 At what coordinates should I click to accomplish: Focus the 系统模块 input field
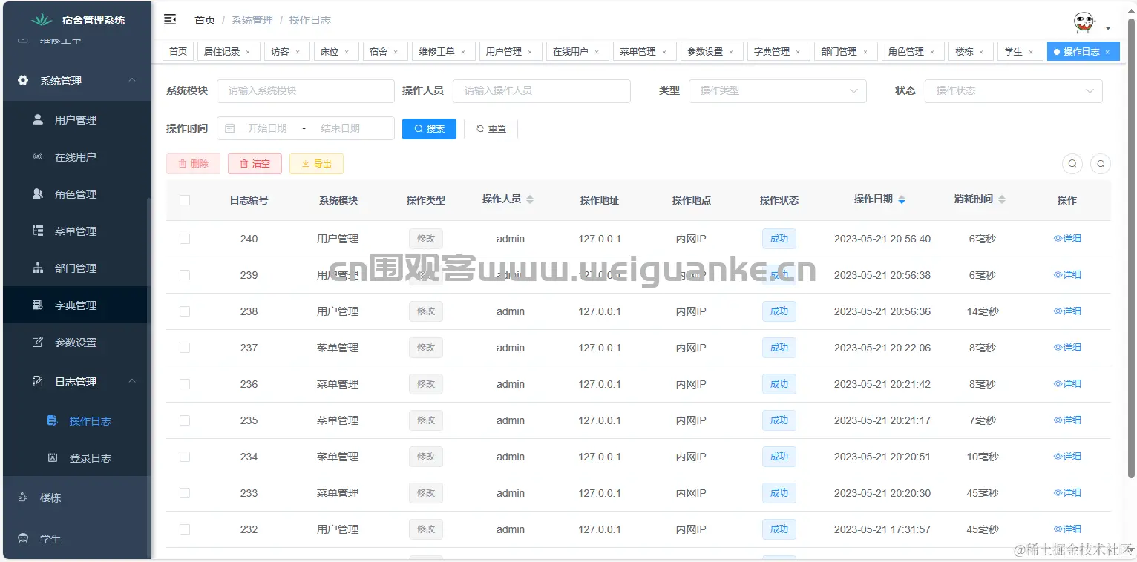coord(306,90)
